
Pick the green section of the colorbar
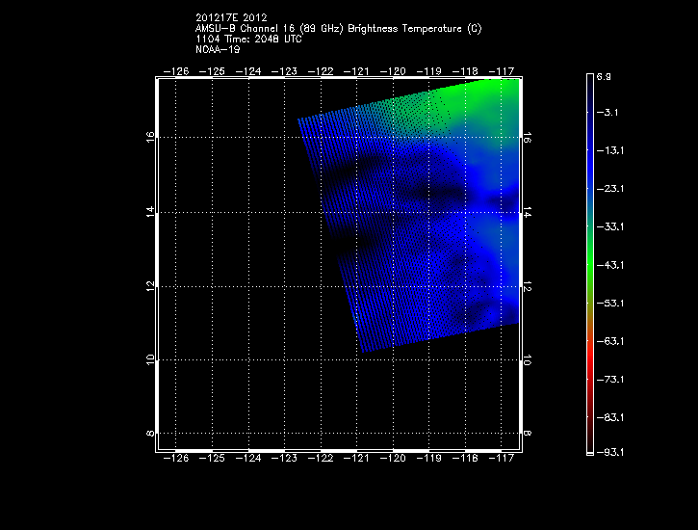[589, 260]
